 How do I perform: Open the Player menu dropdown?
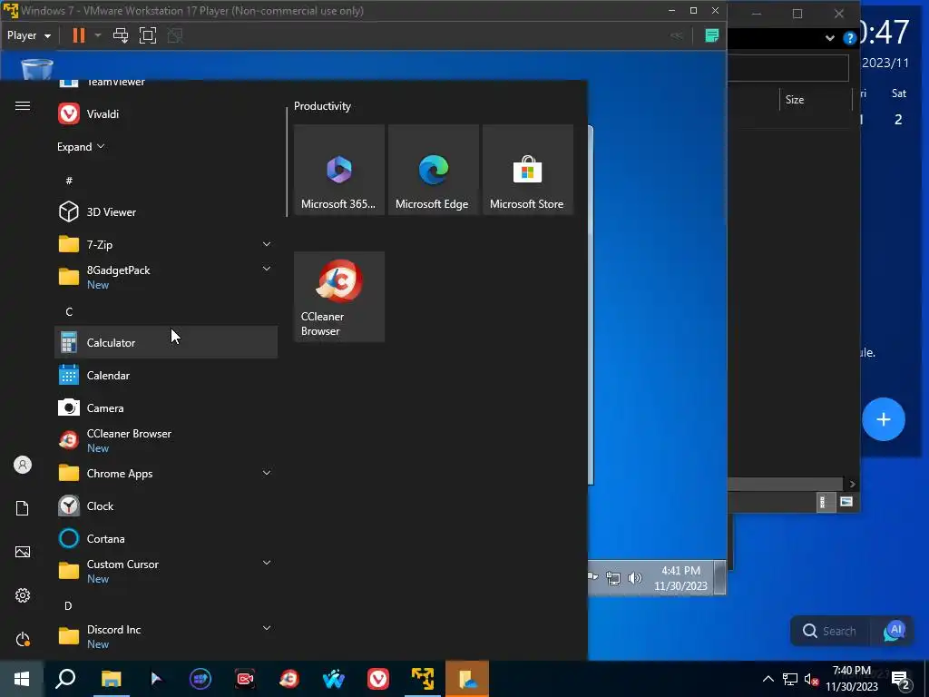click(x=28, y=35)
